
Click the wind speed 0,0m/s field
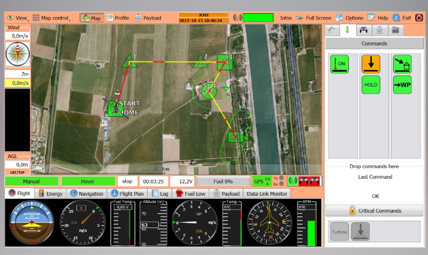(x=18, y=36)
